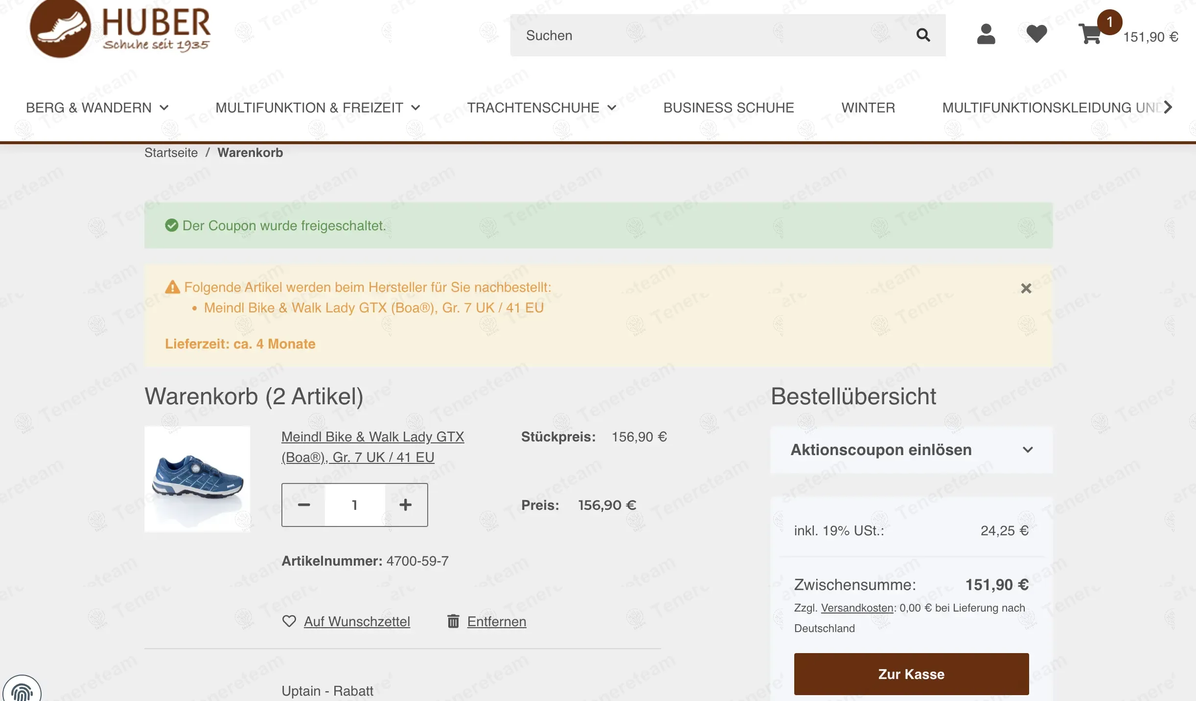Viewport: 1196px width, 701px height.
Task: Remove item via Entfernen link
Action: click(x=497, y=621)
